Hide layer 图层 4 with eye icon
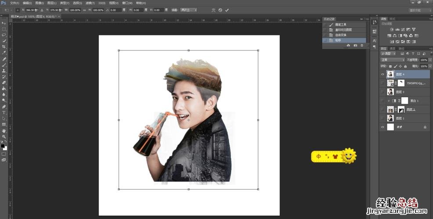 tap(382, 74)
